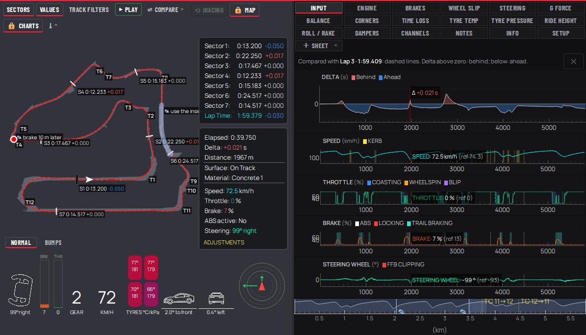Toggle the Values overlay button
The image size is (586, 335).
pos(49,10)
